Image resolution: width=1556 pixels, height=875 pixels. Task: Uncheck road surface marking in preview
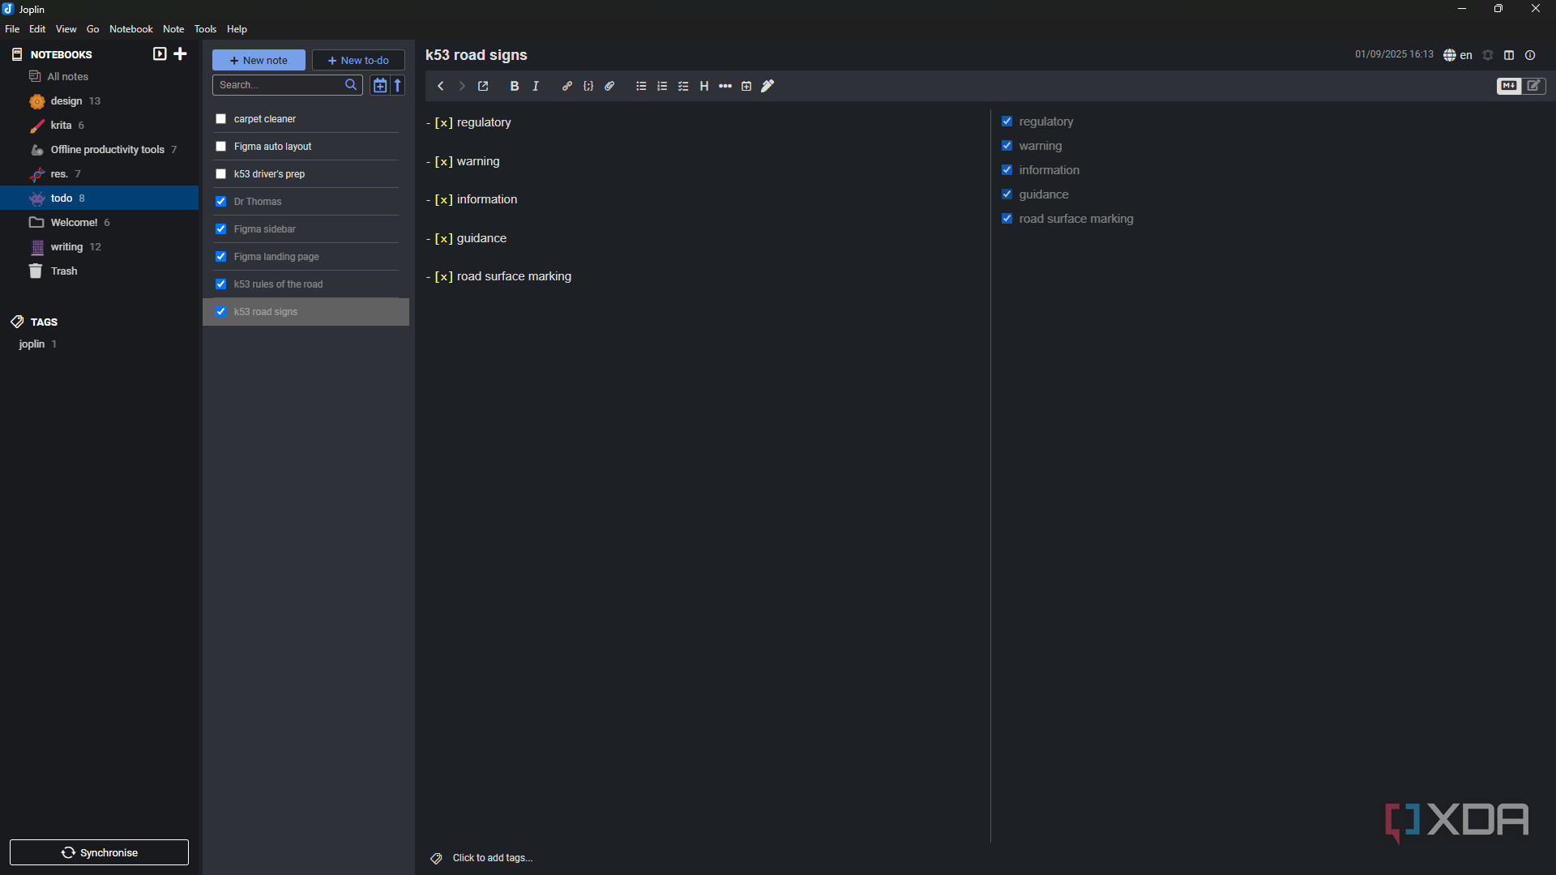pyautogui.click(x=1007, y=219)
